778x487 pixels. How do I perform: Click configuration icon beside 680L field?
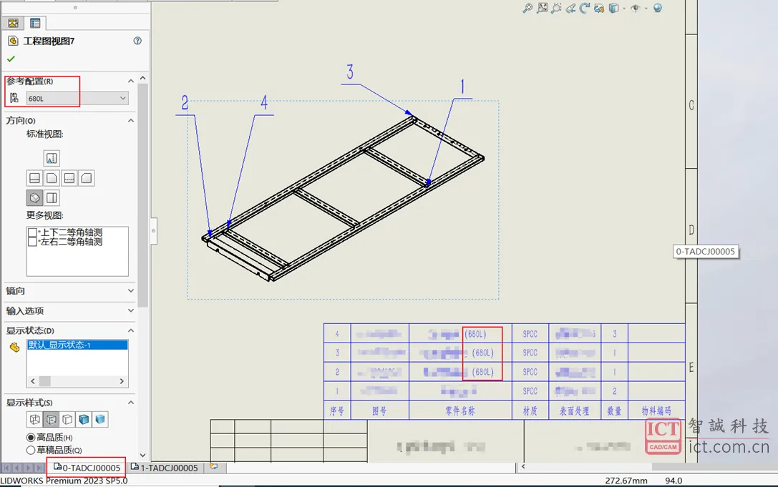[14, 98]
